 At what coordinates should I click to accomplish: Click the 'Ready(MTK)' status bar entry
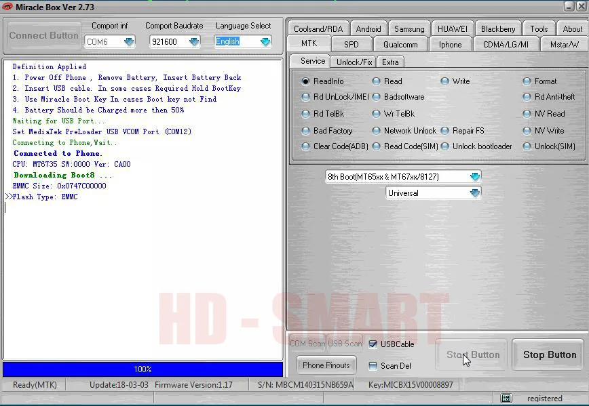(x=35, y=384)
